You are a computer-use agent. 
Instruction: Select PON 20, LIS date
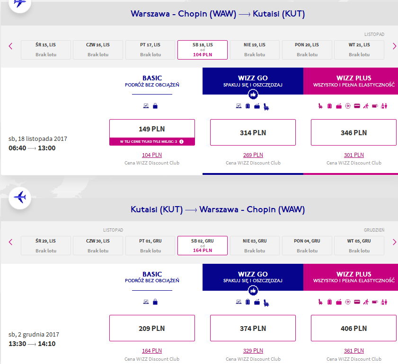[307, 50]
